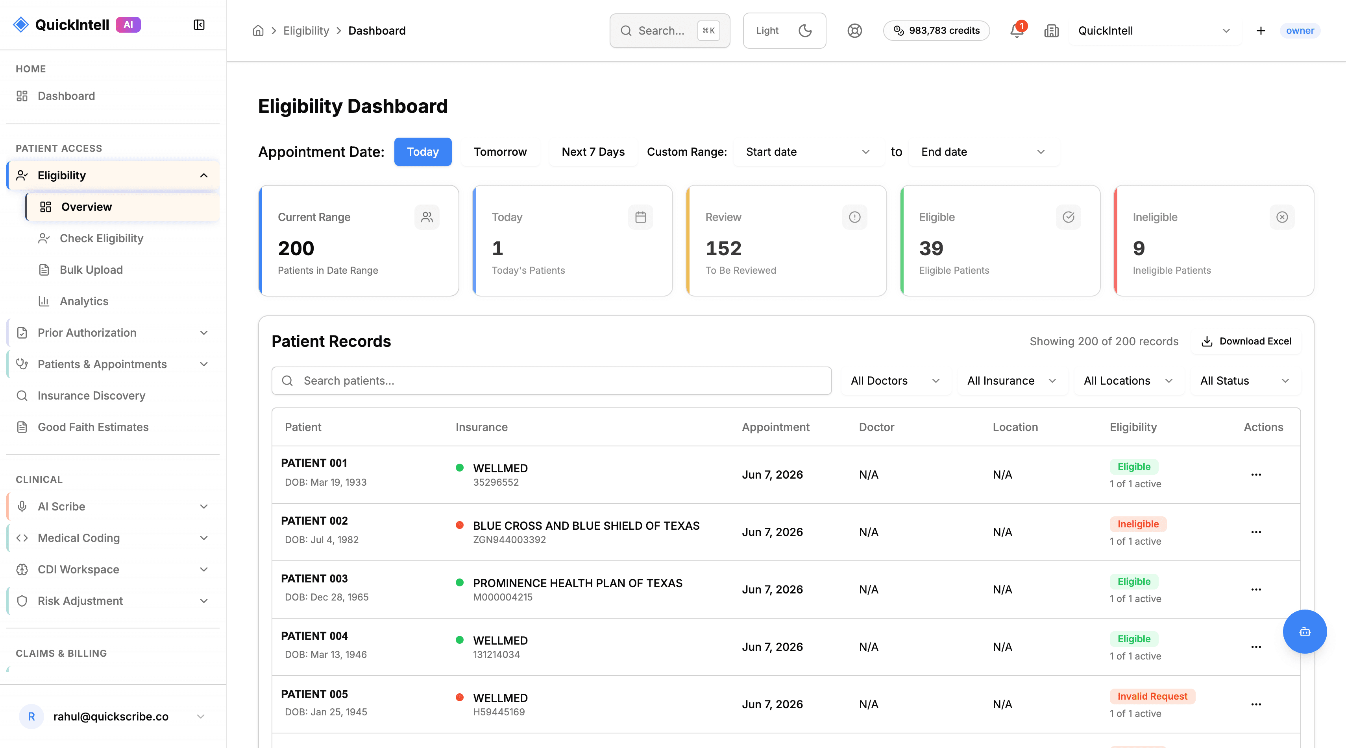The image size is (1346, 748).
Task: Open QuickIntell organization selector
Action: tap(1154, 31)
